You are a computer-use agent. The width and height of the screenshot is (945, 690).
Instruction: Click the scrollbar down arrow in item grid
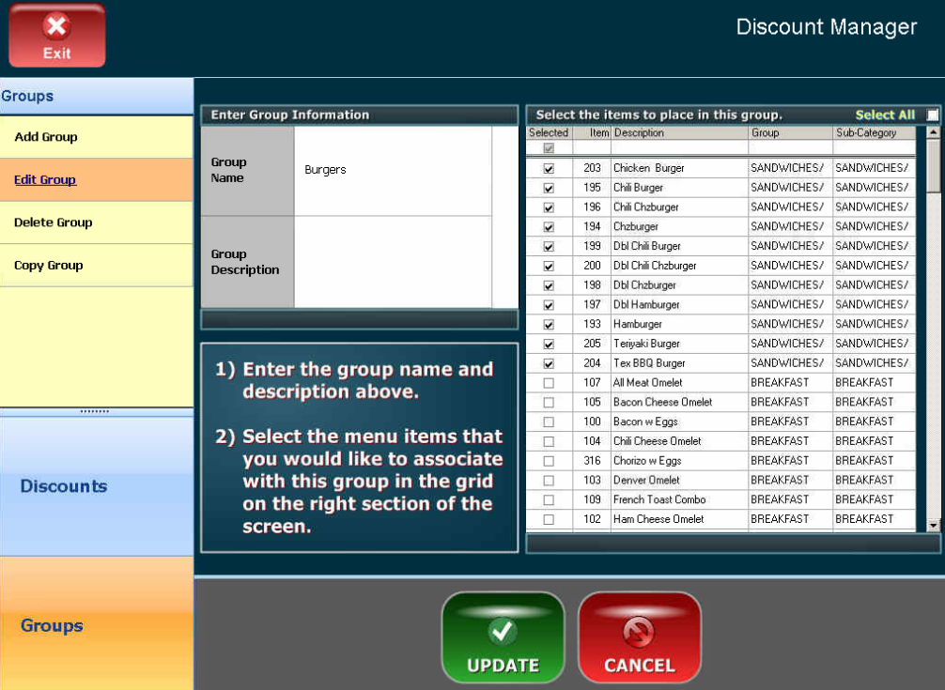(933, 526)
